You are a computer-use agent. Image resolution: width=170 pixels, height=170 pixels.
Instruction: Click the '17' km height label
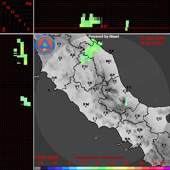click(4, 3)
